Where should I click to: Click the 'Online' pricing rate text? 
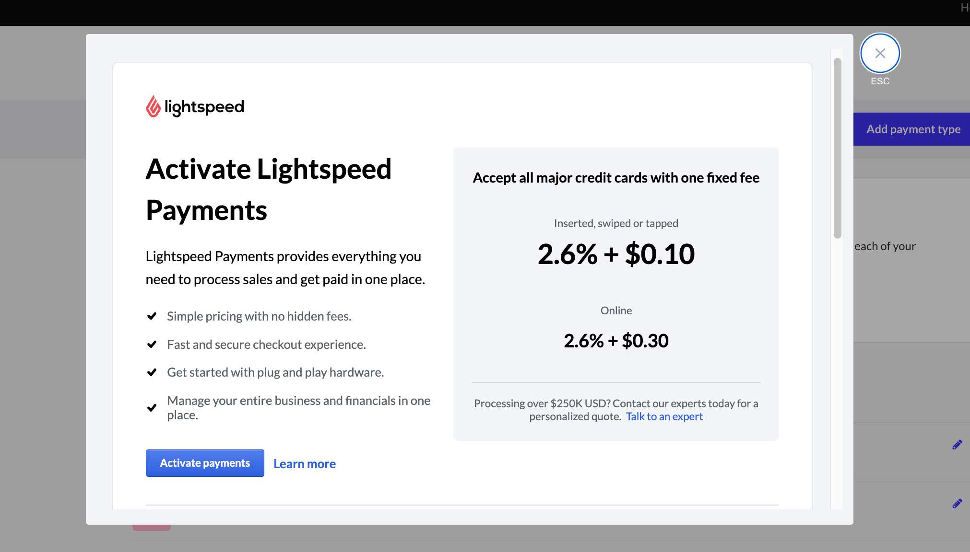[x=615, y=341]
